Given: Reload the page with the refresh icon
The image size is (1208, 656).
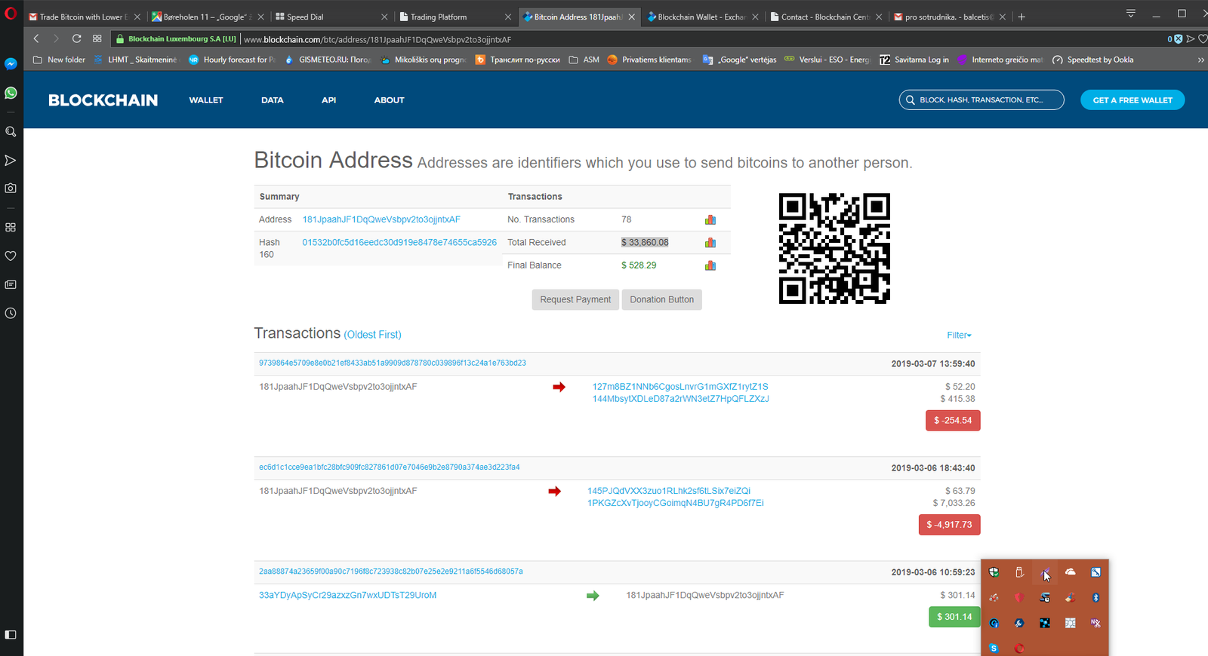Looking at the screenshot, I should tap(76, 38).
